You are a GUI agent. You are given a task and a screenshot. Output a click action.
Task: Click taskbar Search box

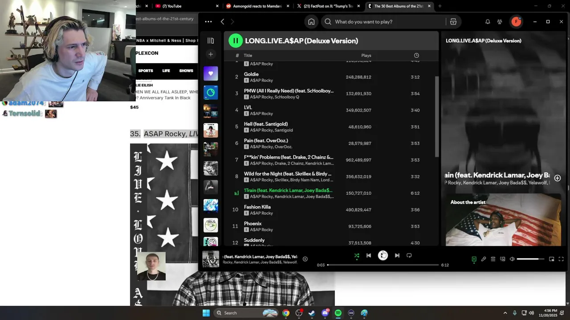pyautogui.click(x=246, y=313)
